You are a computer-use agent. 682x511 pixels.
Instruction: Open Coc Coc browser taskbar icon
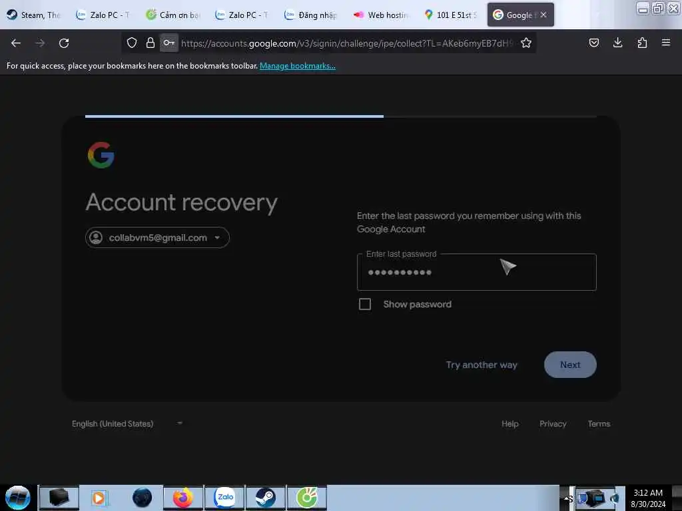[306, 498]
